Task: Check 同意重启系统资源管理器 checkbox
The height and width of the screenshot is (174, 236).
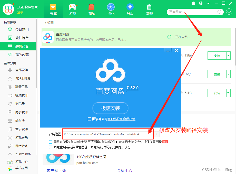Action: point(51,147)
